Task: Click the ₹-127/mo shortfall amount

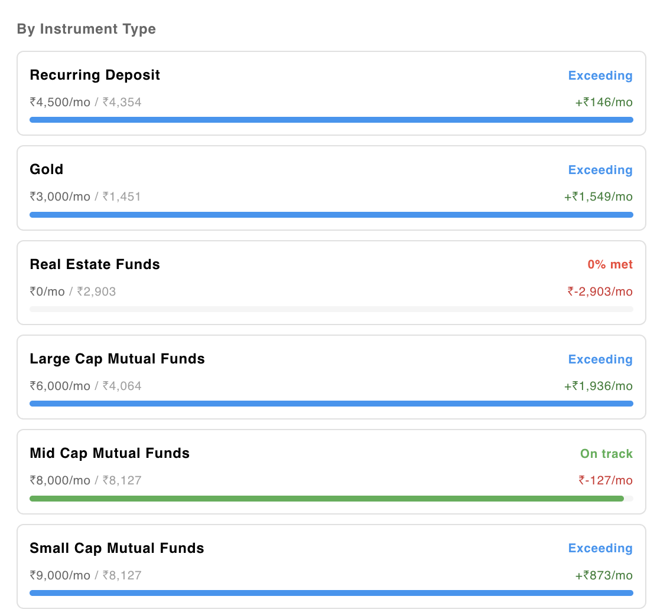Action: 606,480
